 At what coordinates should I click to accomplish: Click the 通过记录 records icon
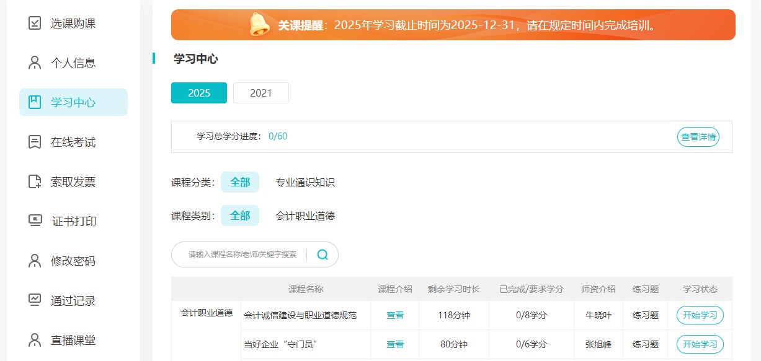(x=34, y=300)
